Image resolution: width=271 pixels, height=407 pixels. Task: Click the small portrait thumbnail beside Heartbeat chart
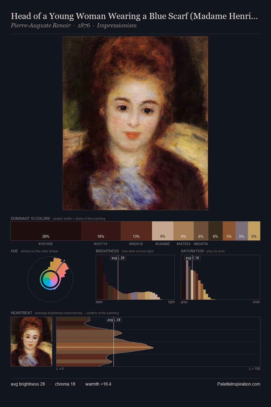(x=31, y=342)
